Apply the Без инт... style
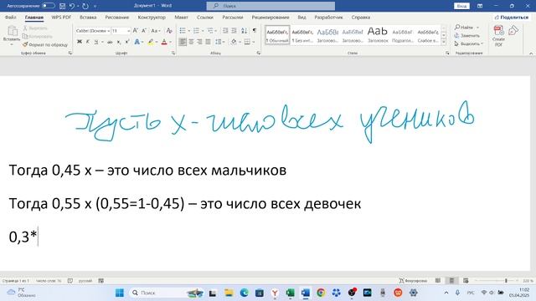Viewport: 536px width, 301px height. point(302,35)
